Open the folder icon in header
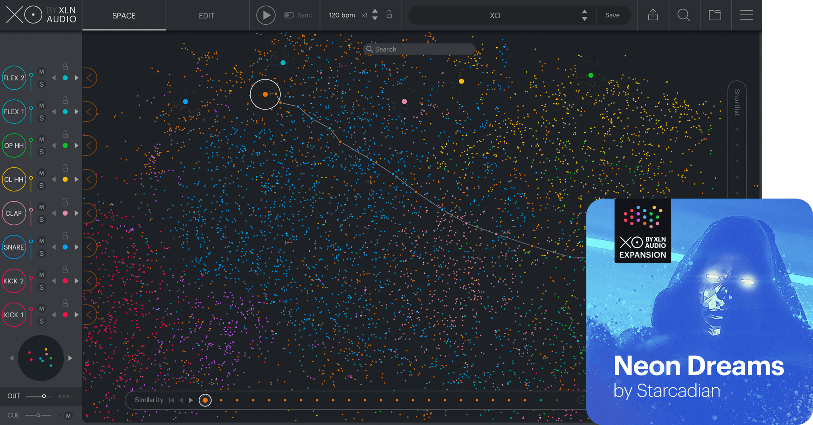813x425 pixels. pyautogui.click(x=715, y=15)
